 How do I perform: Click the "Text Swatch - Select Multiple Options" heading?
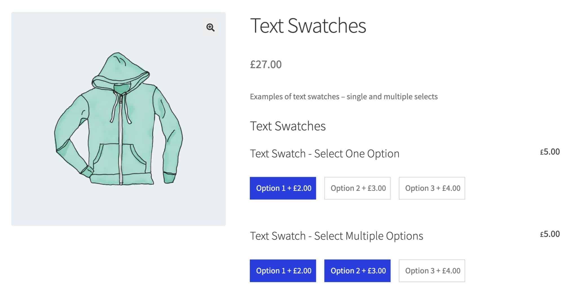pos(336,236)
